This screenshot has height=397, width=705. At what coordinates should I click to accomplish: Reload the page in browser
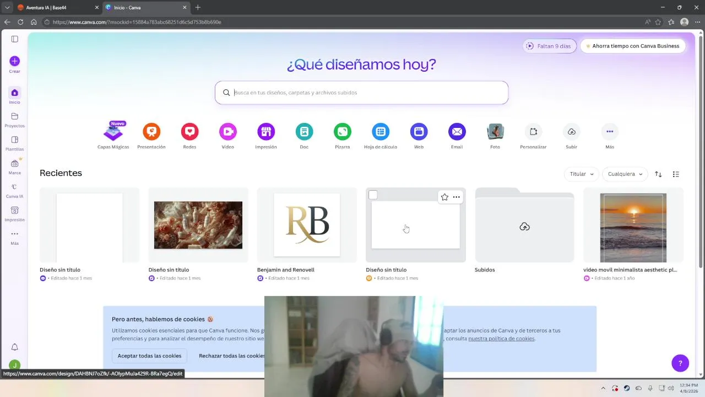click(20, 22)
